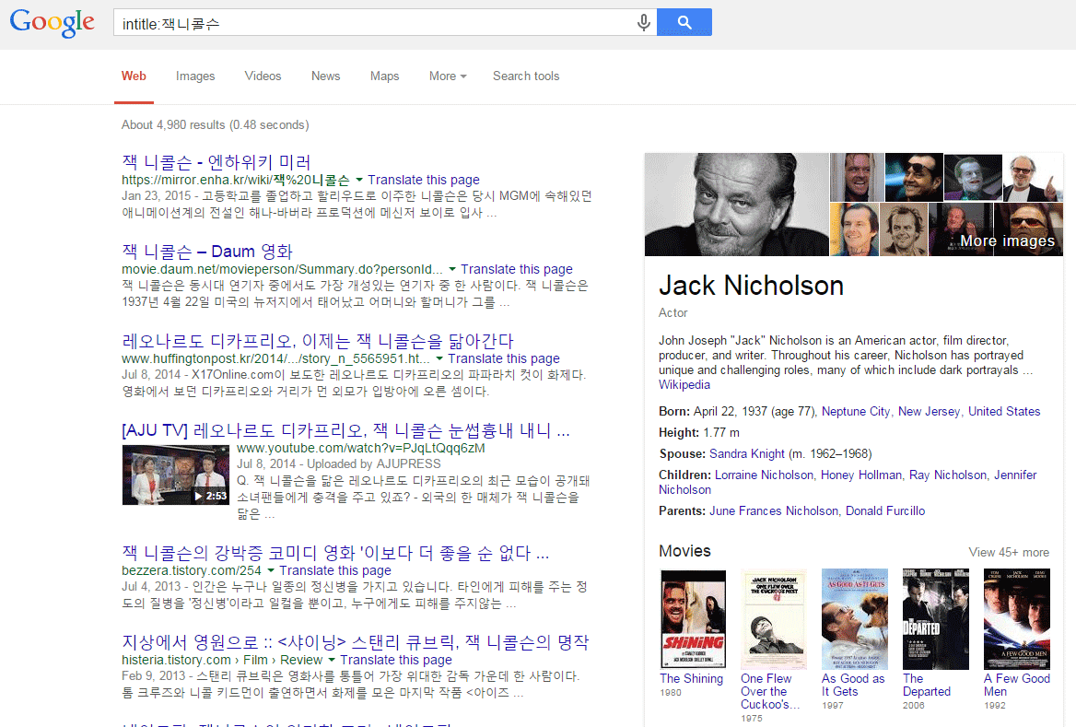Expand dropdown arrow next to mirror.enha.kr URL
Viewport: 1076px width, 727px height.
359,180
